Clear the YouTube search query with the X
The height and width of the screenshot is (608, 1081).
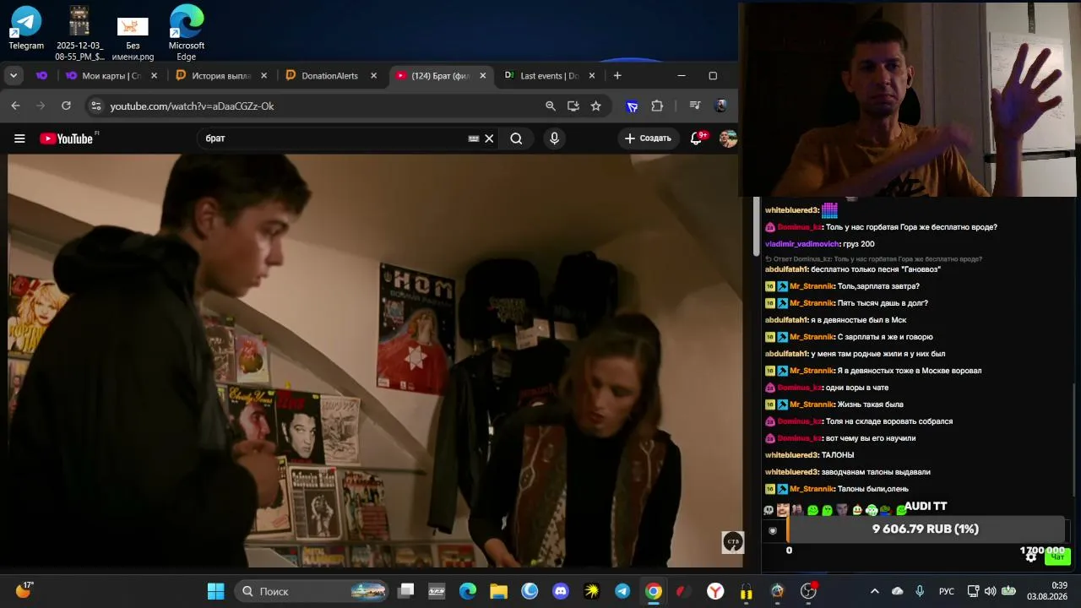click(488, 138)
